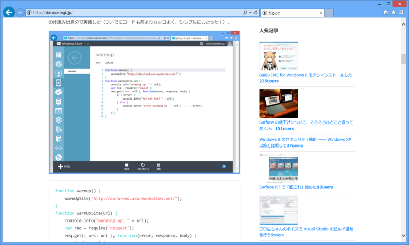
Task: Click the page scrollbar up arrow
Action: (x=403, y=24)
